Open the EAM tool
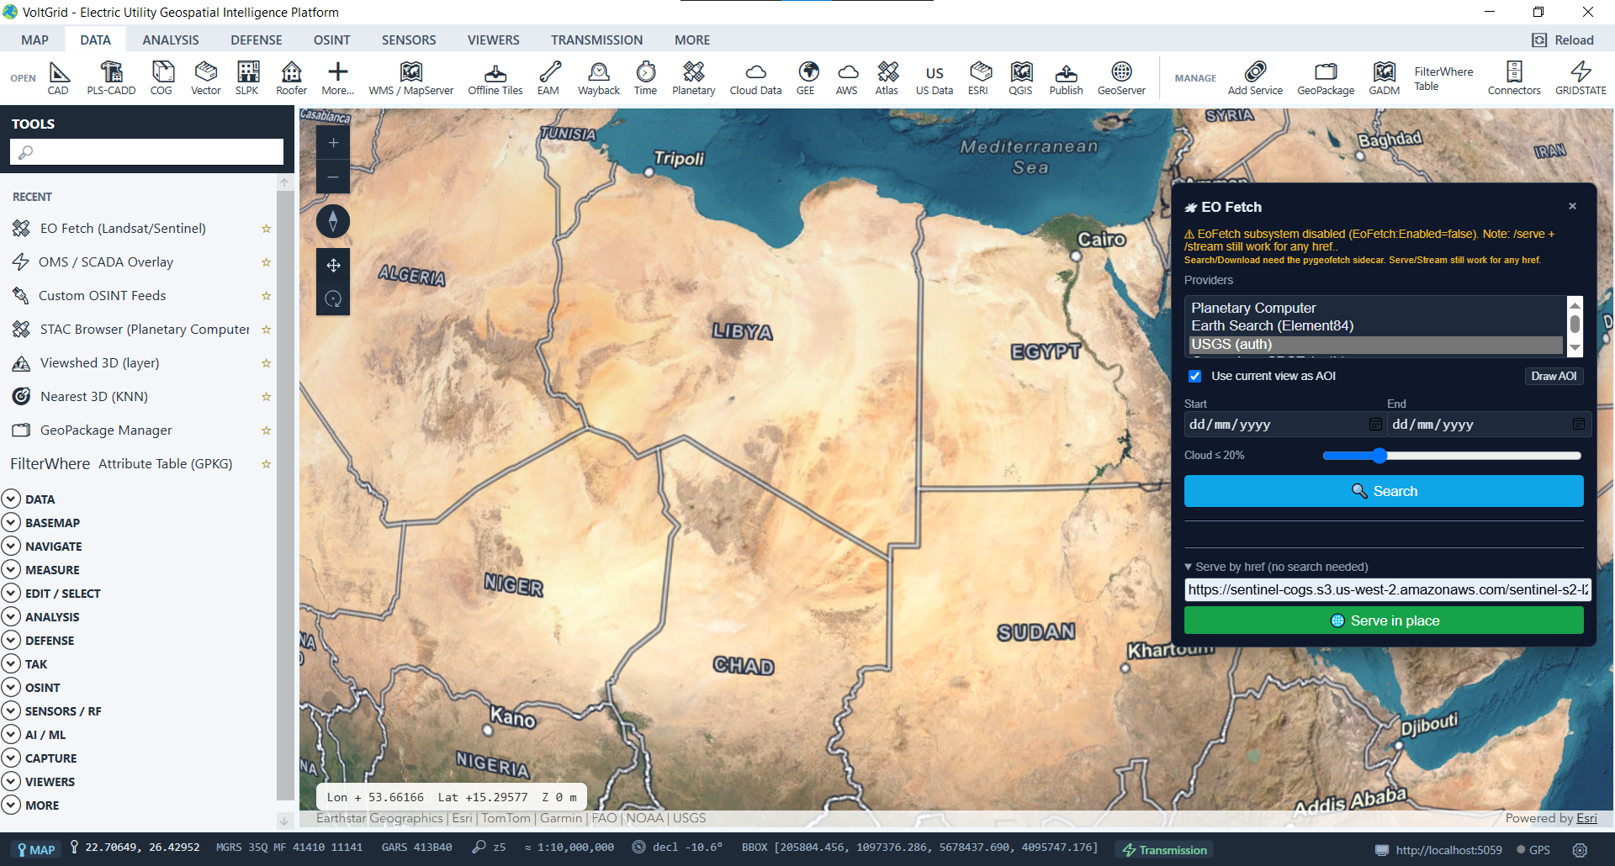Image resolution: width=1615 pixels, height=866 pixels. point(548,78)
